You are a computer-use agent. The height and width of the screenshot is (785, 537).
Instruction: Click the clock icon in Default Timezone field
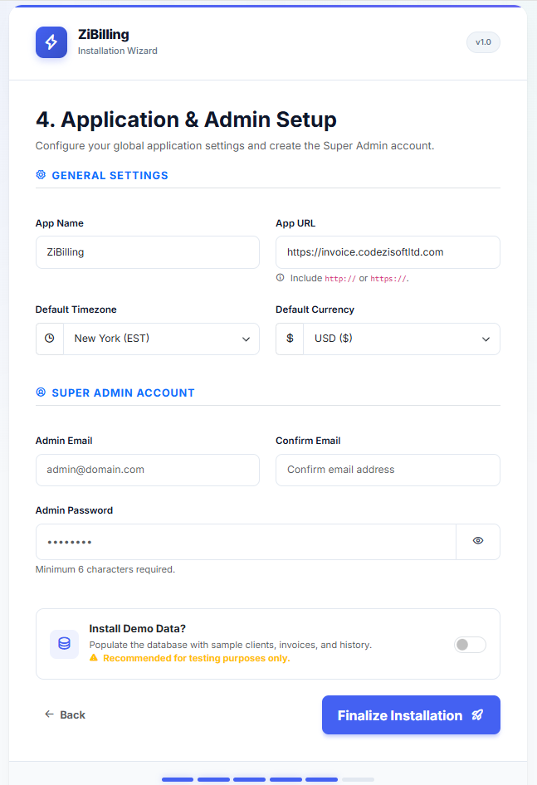tap(49, 339)
